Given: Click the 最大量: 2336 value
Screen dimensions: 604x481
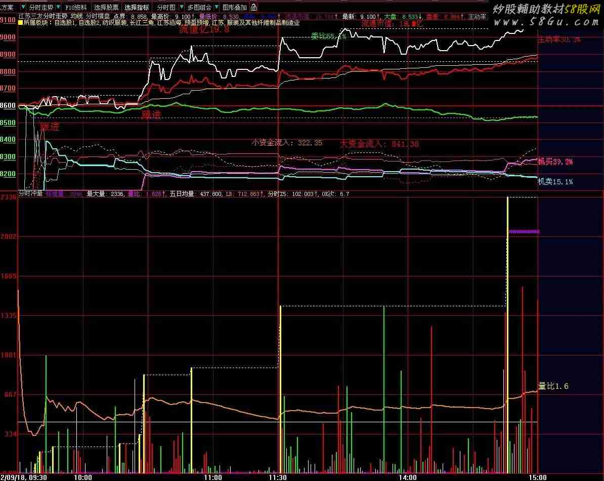Looking at the screenshot, I should click(x=105, y=193).
